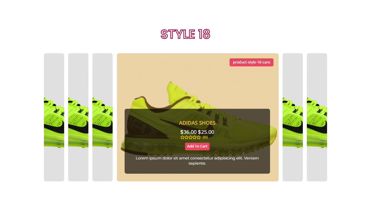Expand the leftmost collapsed shoe panel
The height and width of the screenshot is (205, 365).
54,117
